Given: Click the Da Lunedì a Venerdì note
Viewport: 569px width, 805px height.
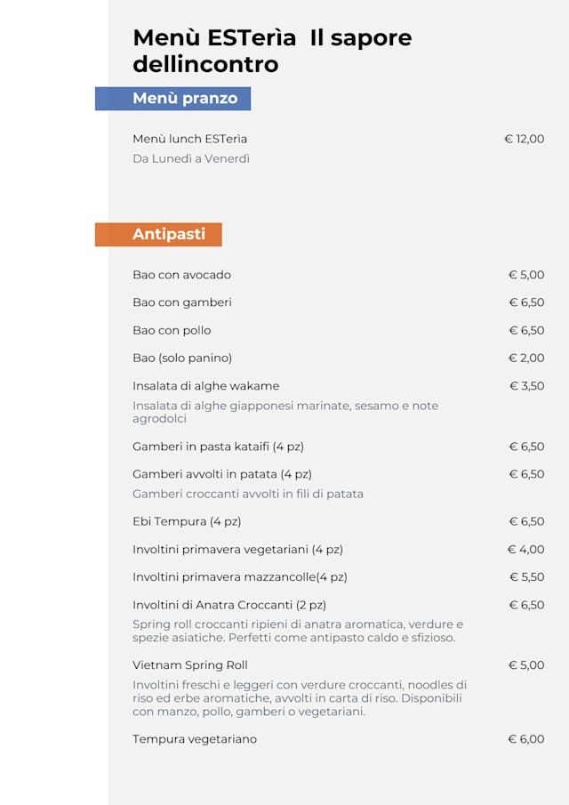Looking at the screenshot, I should 191,158.
